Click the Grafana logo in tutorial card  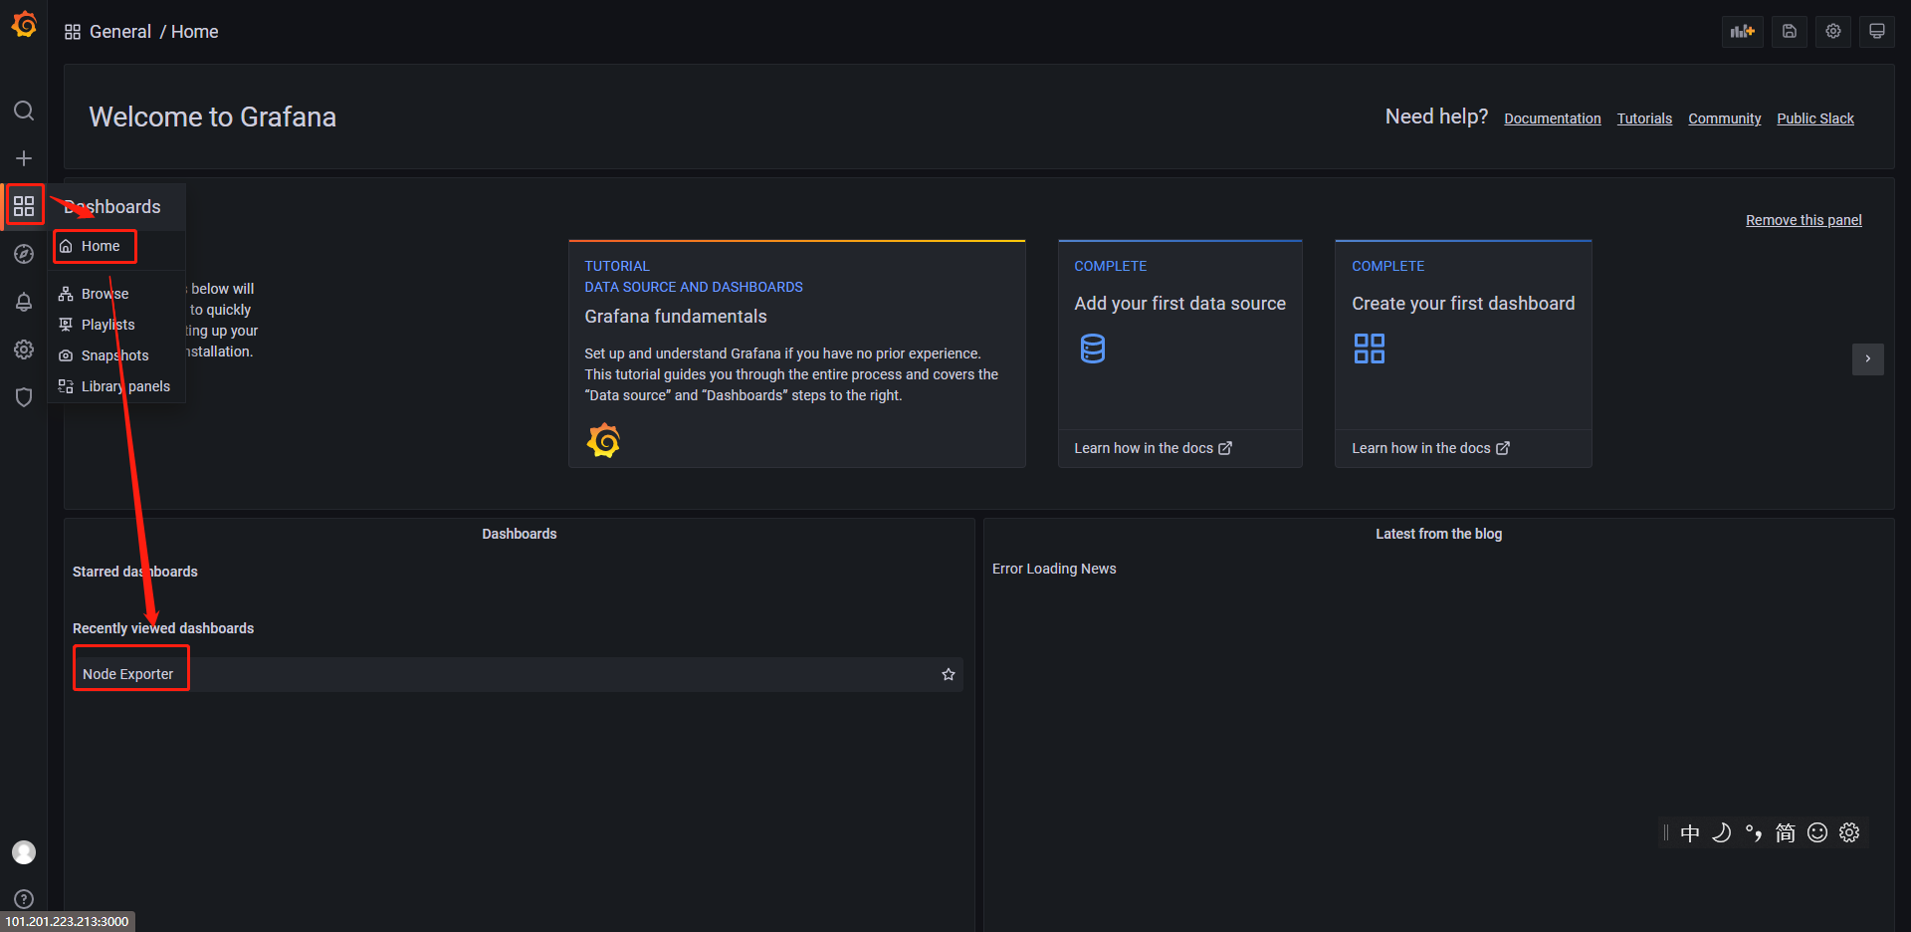[x=603, y=440]
